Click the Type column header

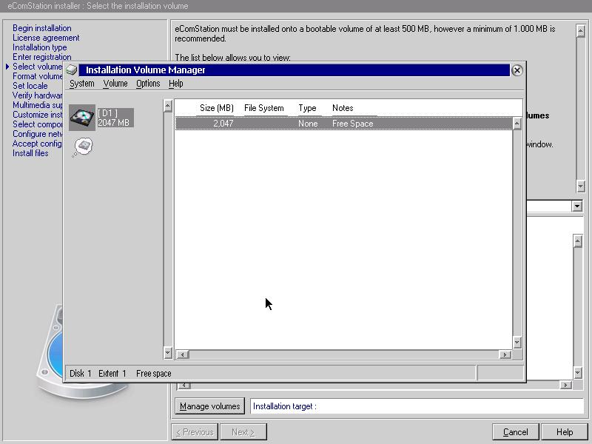coord(307,108)
